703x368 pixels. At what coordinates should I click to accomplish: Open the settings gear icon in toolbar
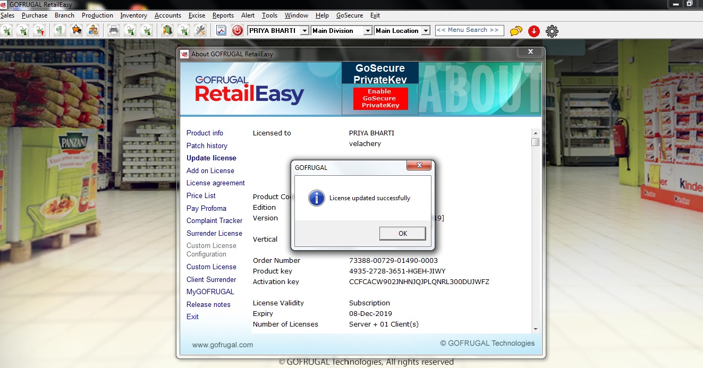pyautogui.click(x=552, y=31)
